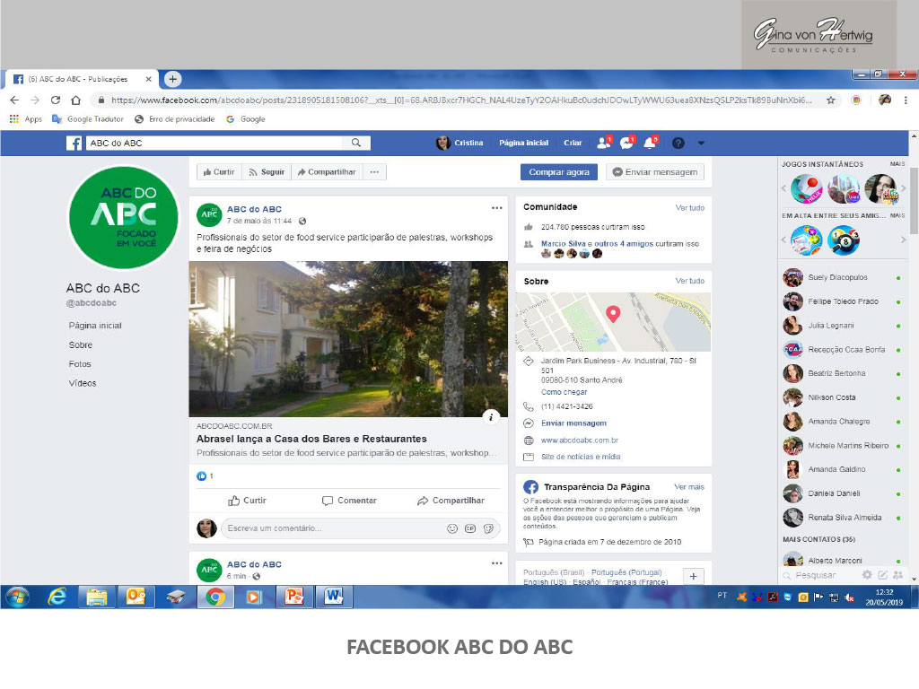Screen dimensions: 919x689
Task: Open the Abrasel post house image
Action: tap(348, 339)
